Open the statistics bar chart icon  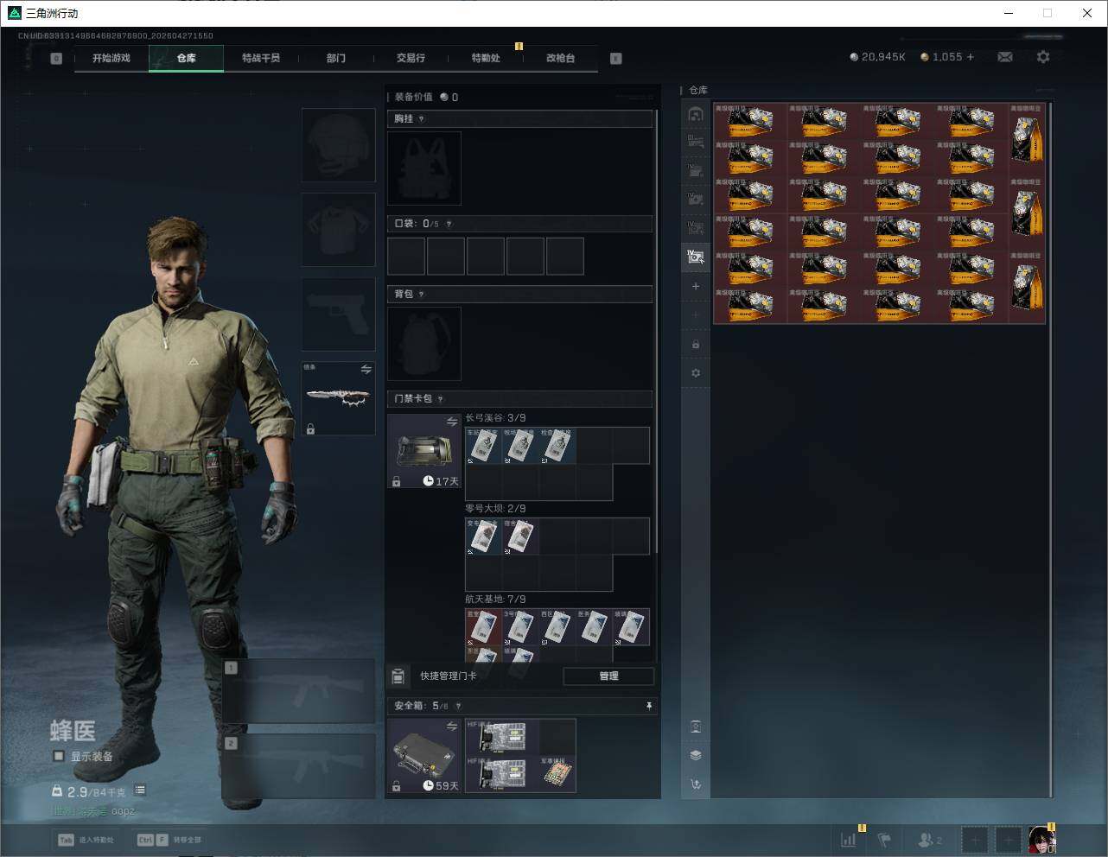849,840
